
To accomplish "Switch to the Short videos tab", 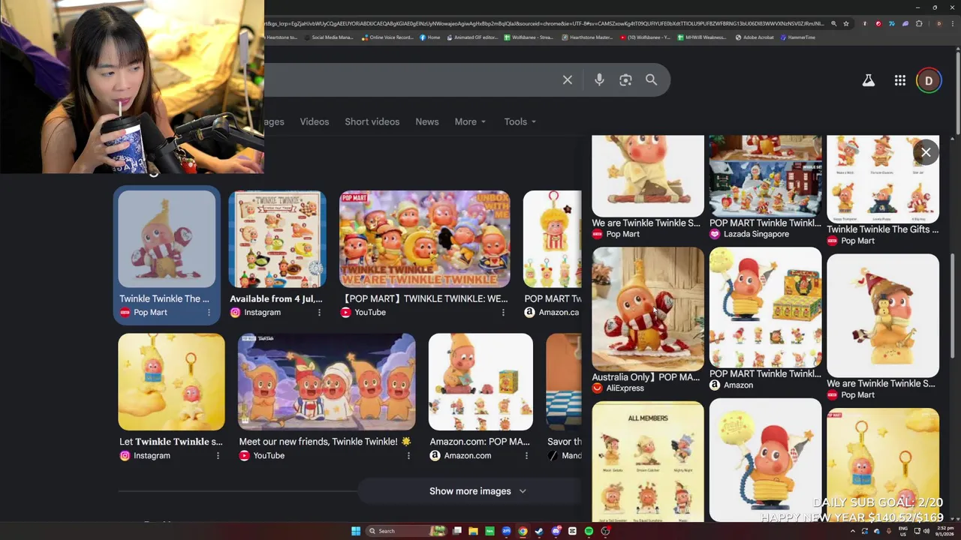I will tap(372, 121).
